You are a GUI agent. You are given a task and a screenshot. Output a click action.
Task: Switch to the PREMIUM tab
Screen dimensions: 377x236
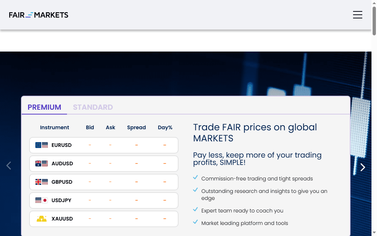coord(44,107)
